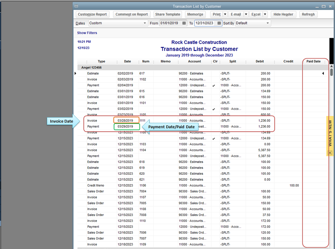Click the Num column header
This screenshot has width=335, height=249.
pos(146,61)
